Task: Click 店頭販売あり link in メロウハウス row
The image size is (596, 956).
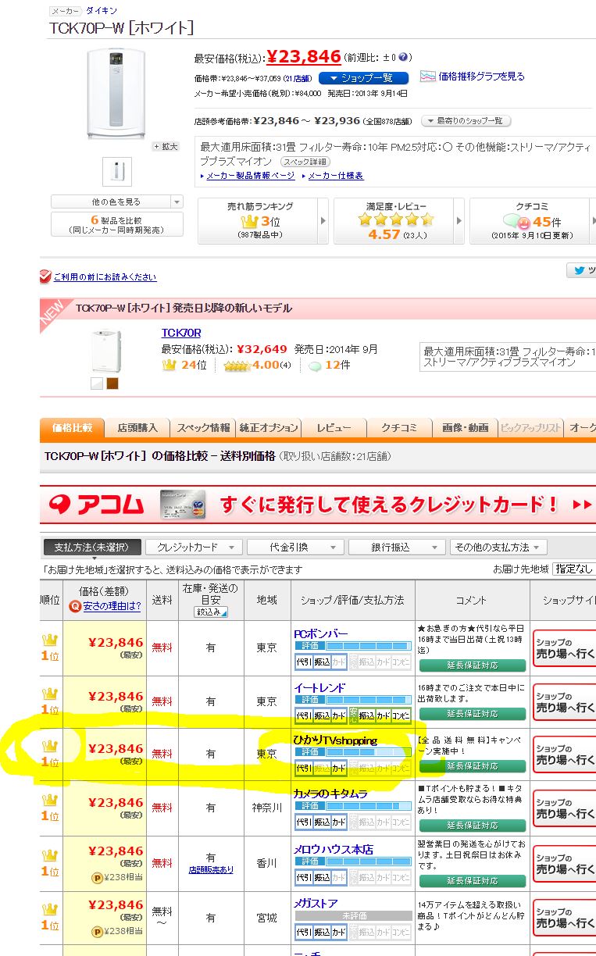Action: tap(210, 869)
